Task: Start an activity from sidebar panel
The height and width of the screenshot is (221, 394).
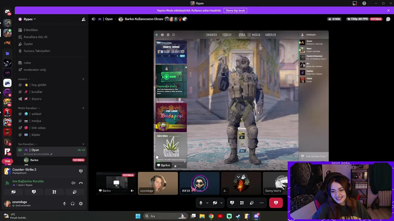Action: point(54,192)
